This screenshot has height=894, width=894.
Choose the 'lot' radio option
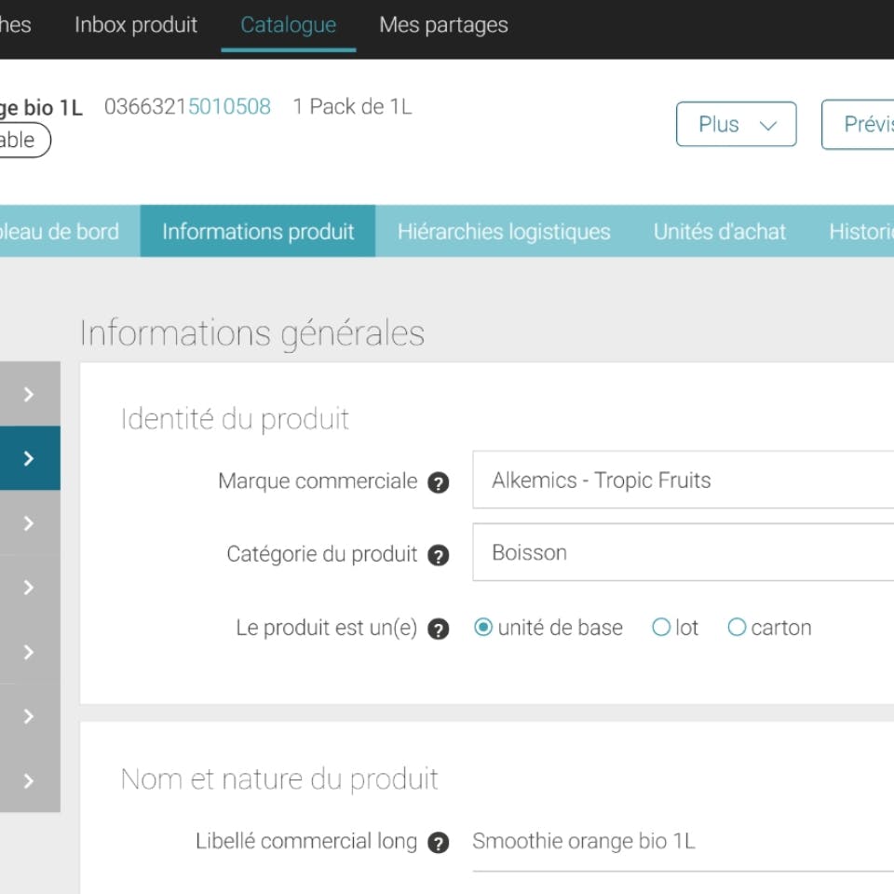(661, 628)
